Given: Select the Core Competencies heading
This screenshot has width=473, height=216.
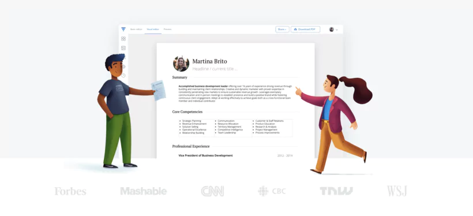Looking at the screenshot, I should tap(187, 112).
